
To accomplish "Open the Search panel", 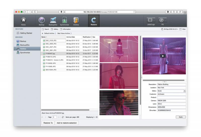I will pyautogui.click(x=45, y=29).
